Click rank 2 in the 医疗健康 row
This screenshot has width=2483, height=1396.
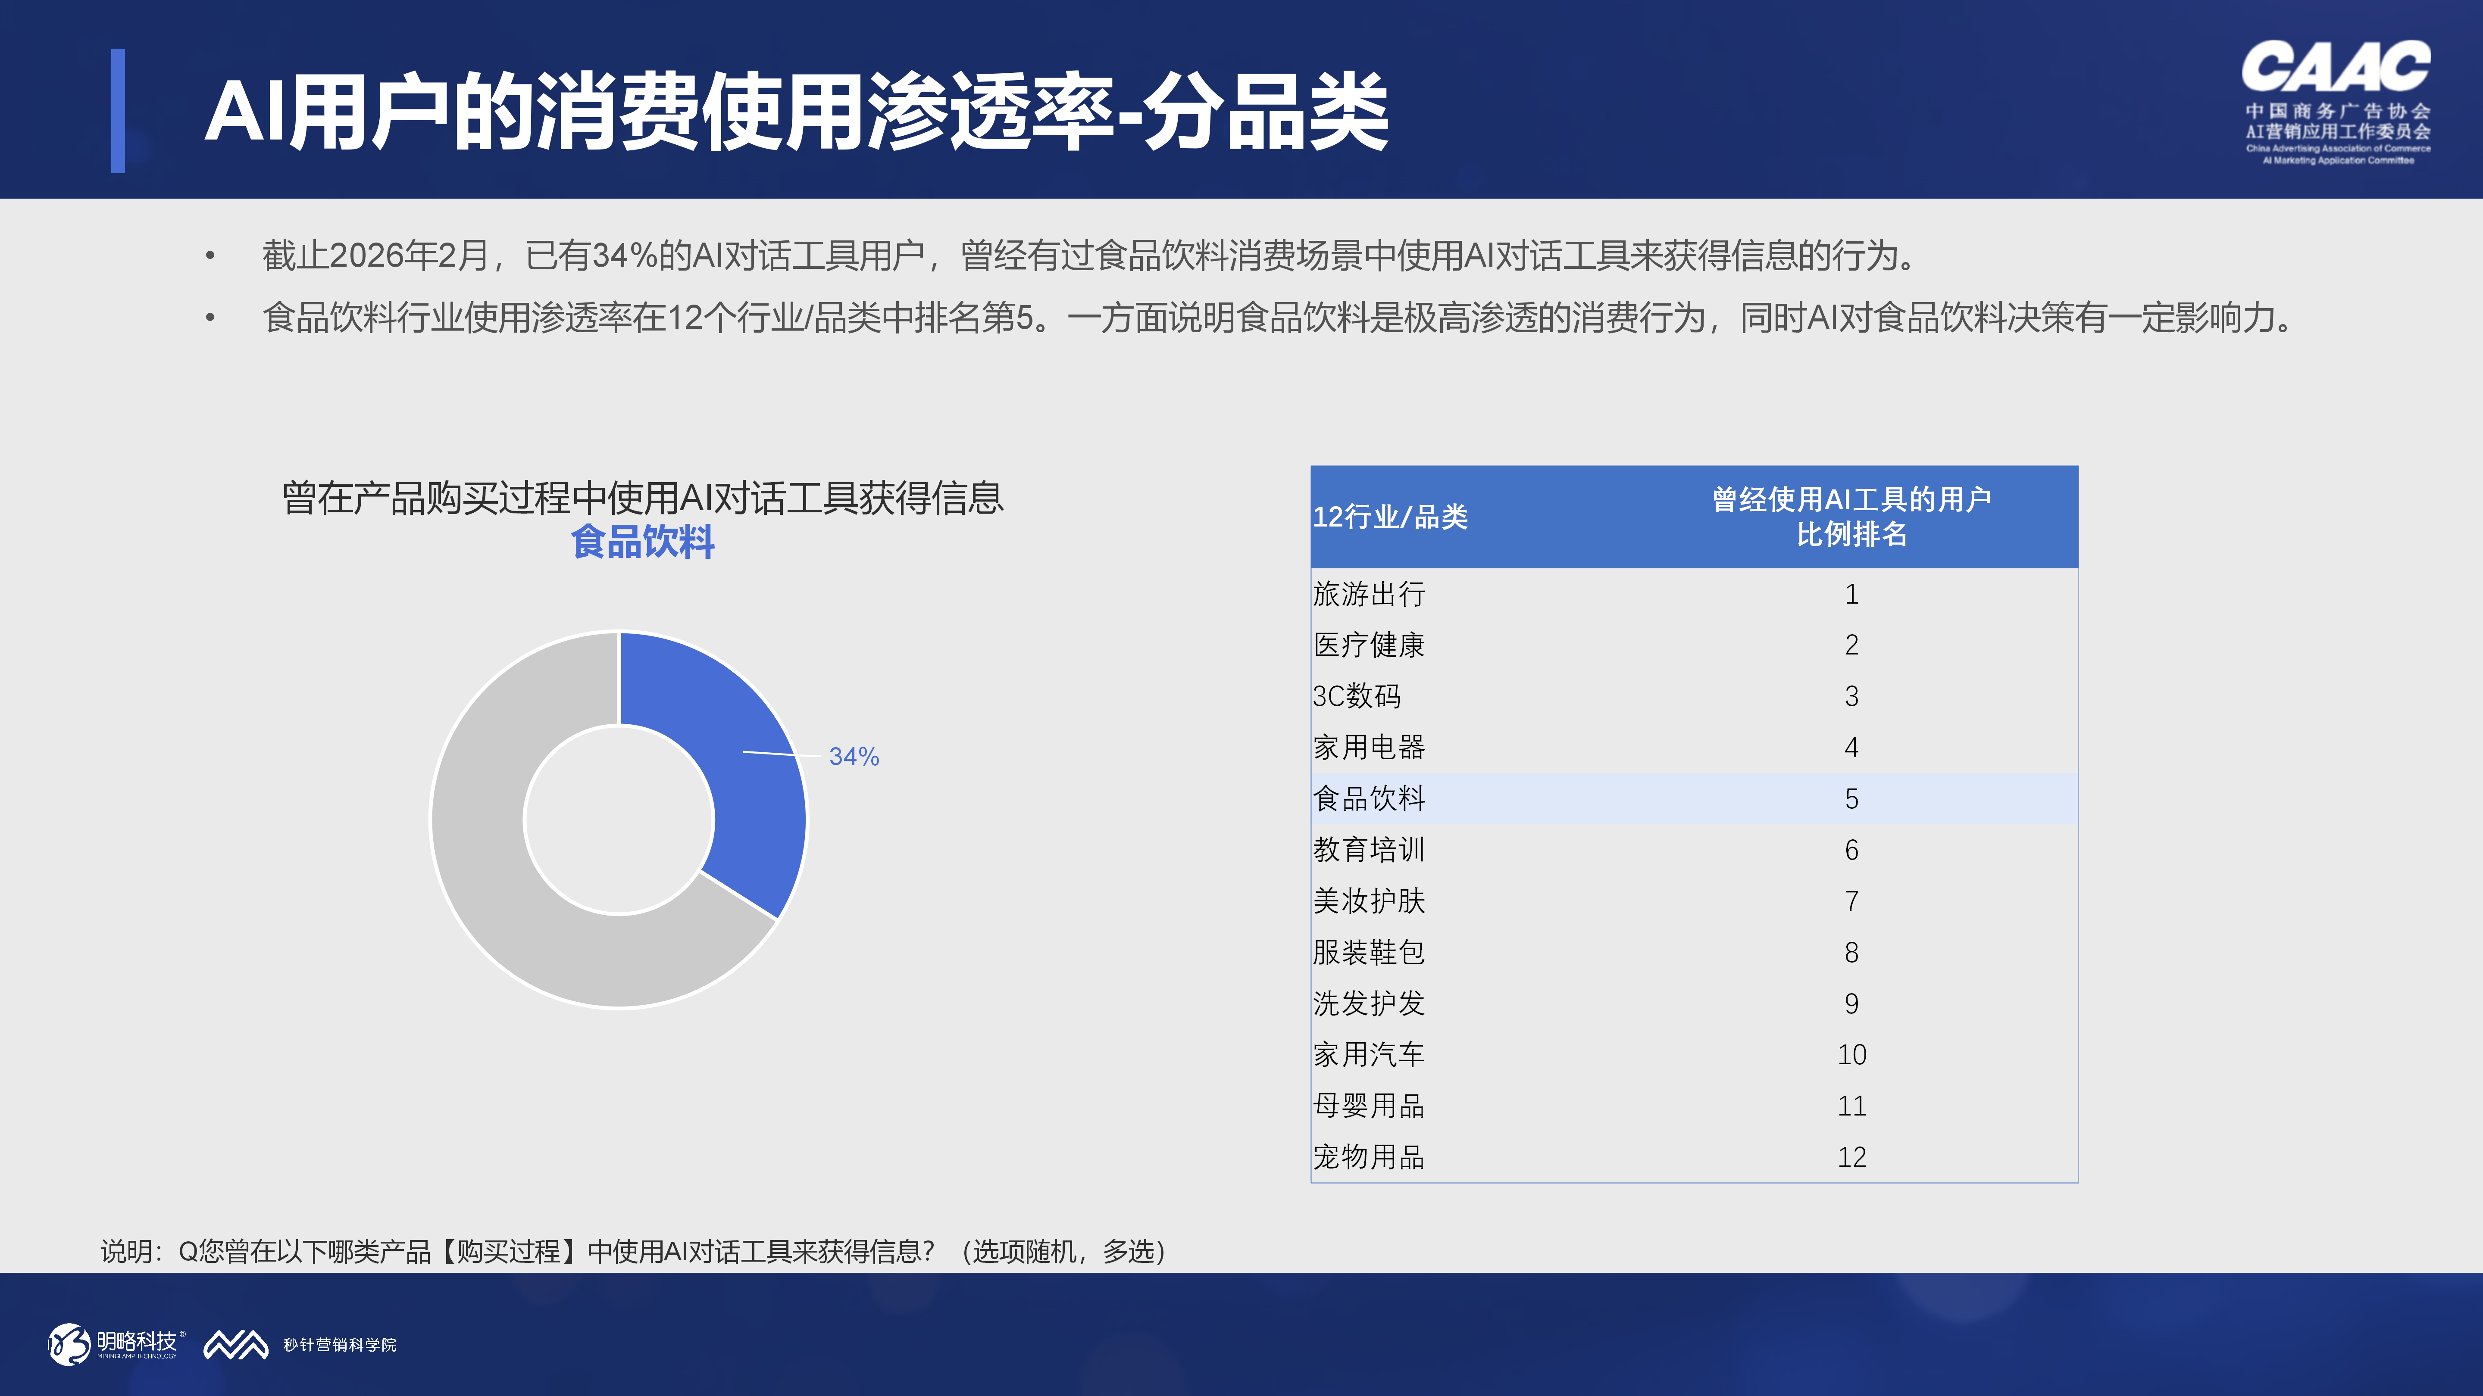[x=1851, y=645]
